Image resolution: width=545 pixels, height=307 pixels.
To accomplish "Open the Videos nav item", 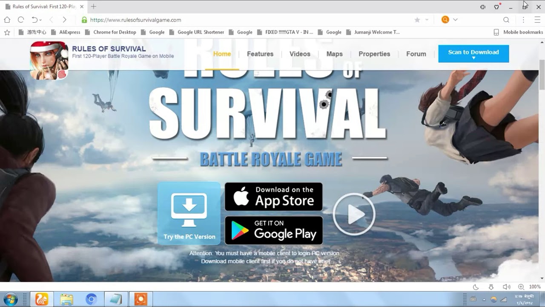I will click(300, 54).
